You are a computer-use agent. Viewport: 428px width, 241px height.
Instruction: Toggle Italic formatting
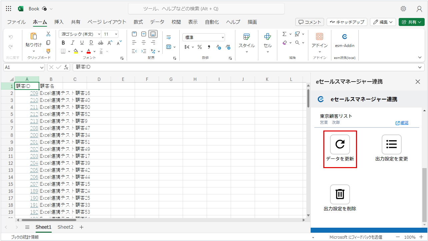point(73,43)
